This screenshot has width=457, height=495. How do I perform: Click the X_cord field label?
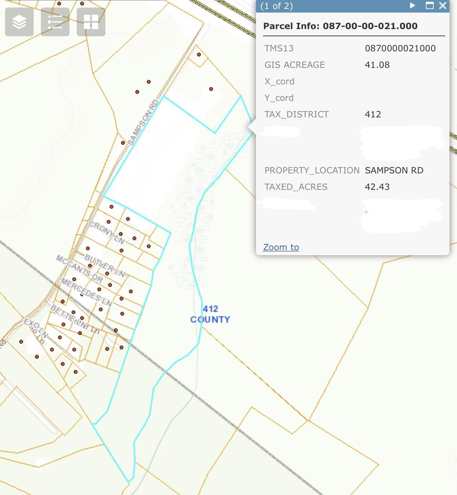tap(279, 81)
